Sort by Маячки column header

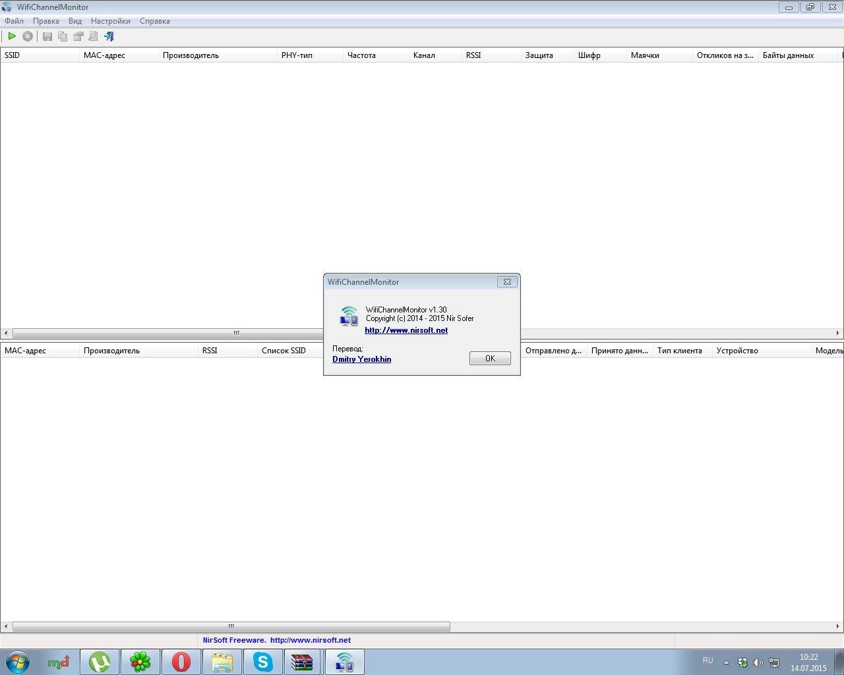[x=659, y=55]
